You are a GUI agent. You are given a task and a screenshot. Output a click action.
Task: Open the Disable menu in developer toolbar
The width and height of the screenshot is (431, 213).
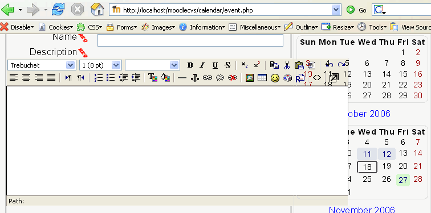point(17,27)
